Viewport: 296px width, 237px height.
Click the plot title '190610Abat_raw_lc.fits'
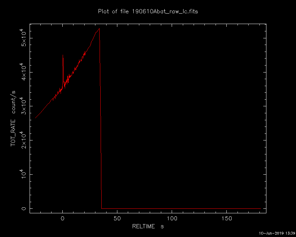pos(165,12)
